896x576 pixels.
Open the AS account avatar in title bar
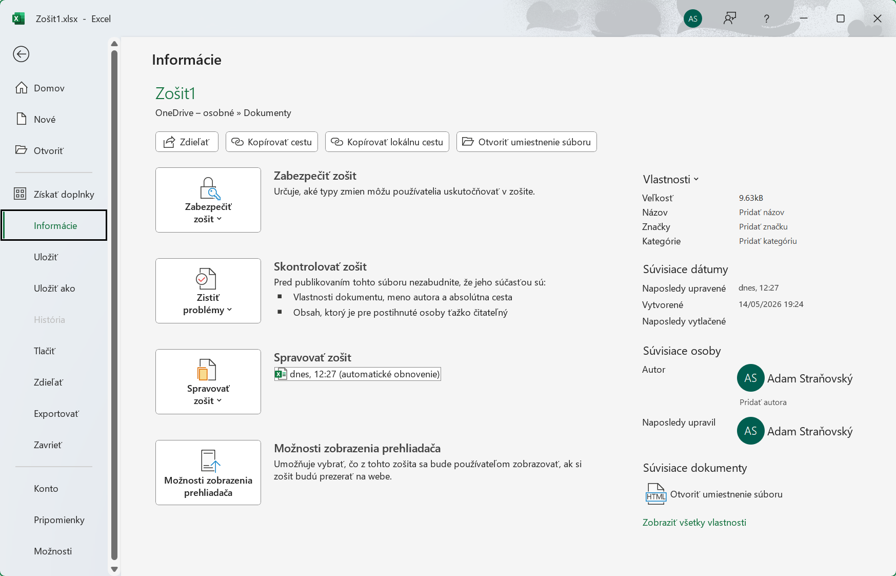(693, 18)
